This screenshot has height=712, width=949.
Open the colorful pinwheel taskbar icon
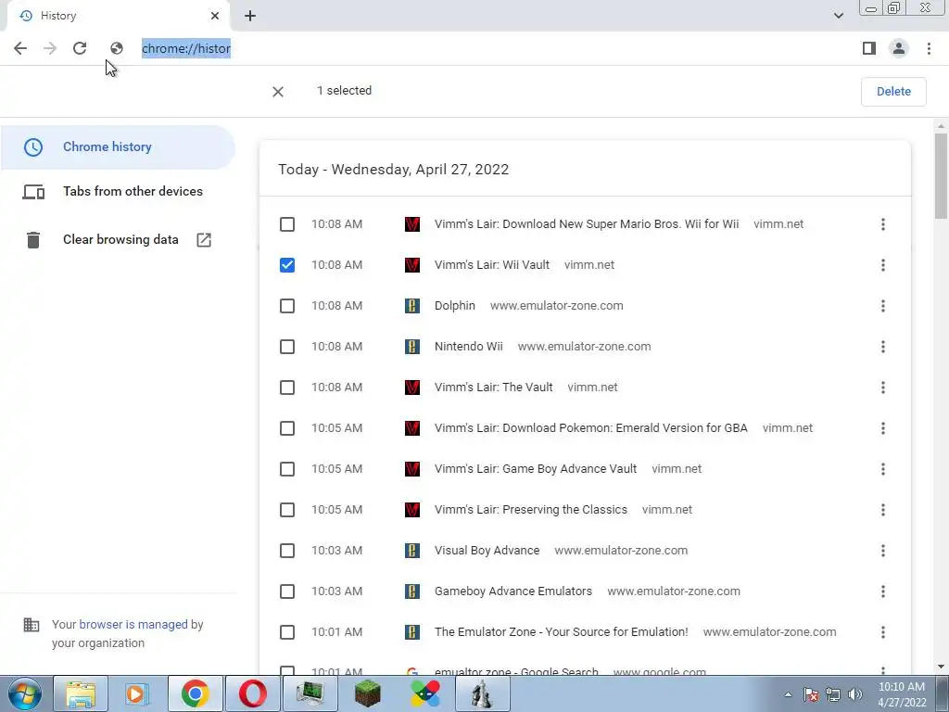point(424,693)
